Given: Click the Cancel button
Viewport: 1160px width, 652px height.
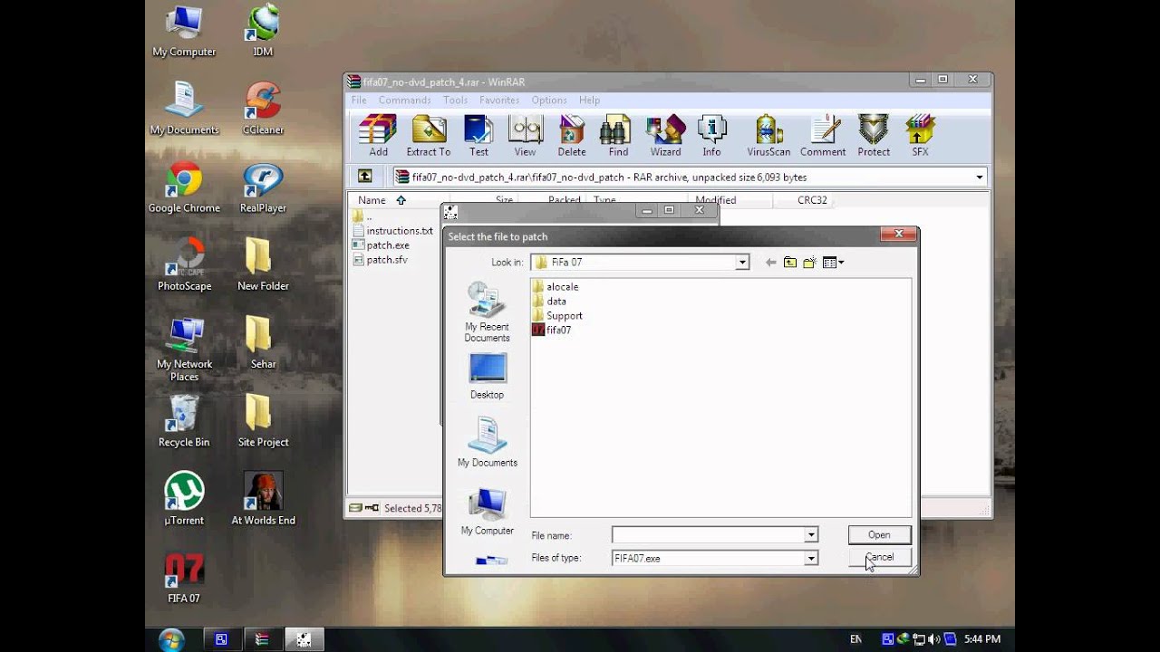Looking at the screenshot, I should (879, 558).
